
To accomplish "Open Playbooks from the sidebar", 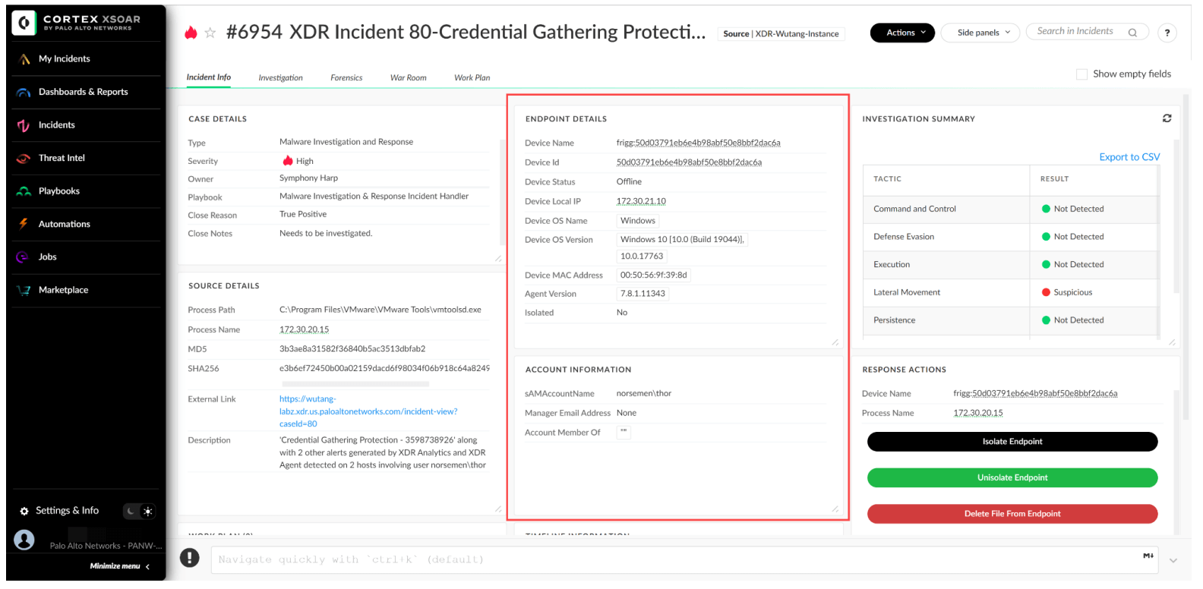I will point(58,191).
